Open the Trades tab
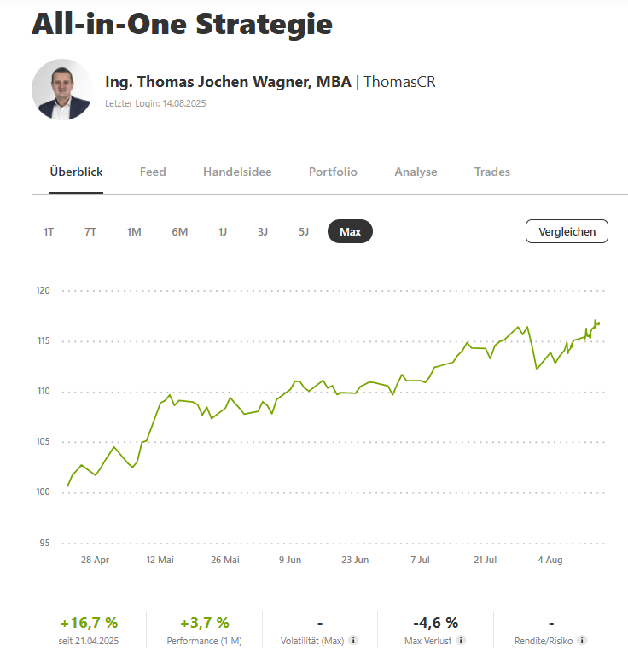 point(492,172)
